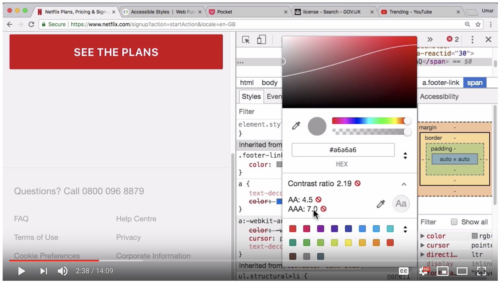
Task: Pick a color with the eyedropper
Action: tap(296, 126)
